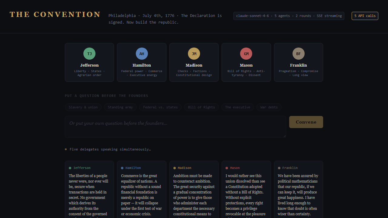Screen dimensions: 388x218
Task: Click the Madison label on his response panel
Action: pyautogui.click(x=185, y=168)
